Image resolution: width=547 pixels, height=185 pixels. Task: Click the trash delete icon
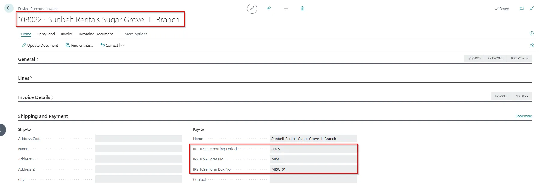(302, 8)
